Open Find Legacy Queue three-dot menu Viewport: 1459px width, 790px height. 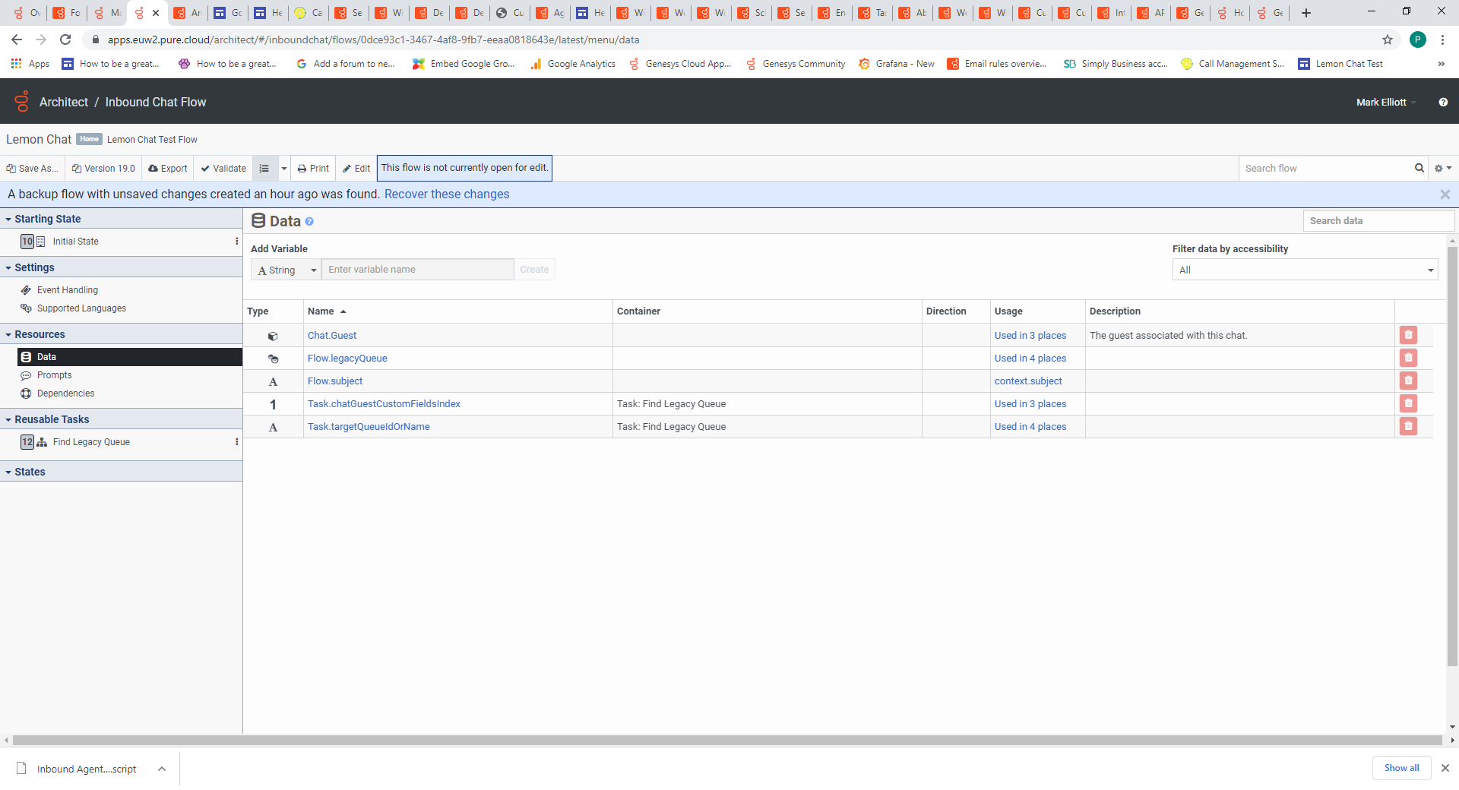click(x=236, y=442)
